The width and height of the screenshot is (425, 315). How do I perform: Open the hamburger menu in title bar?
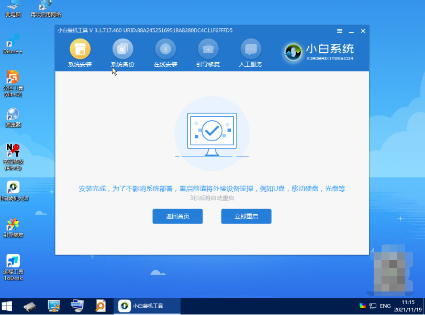click(340, 31)
